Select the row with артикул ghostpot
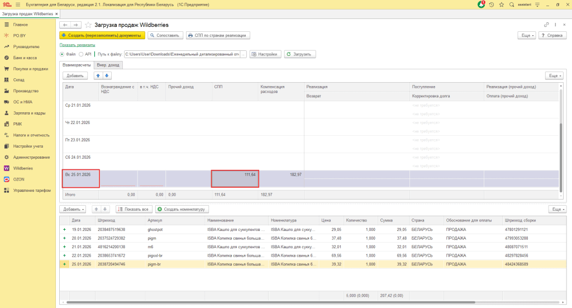The height and width of the screenshot is (308, 572). (x=313, y=230)
